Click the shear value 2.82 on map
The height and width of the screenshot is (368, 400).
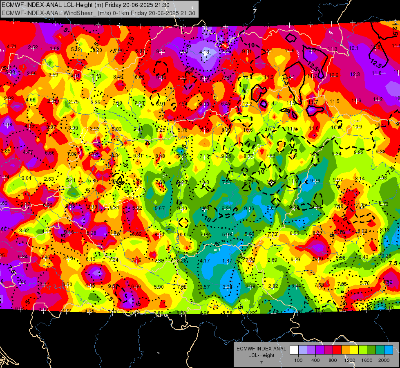273,286
